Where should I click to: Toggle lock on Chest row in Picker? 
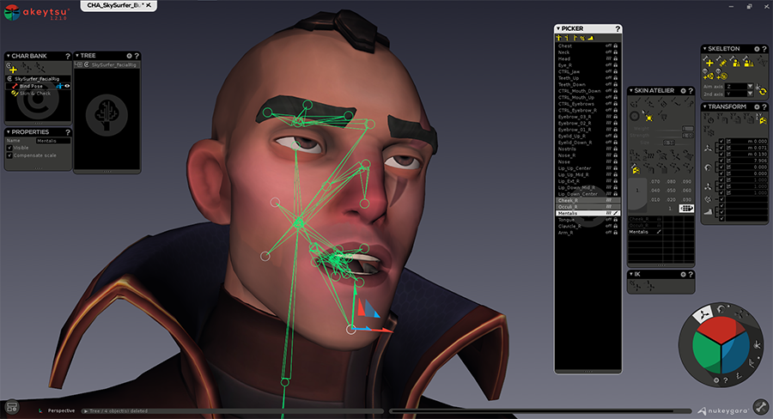pyautogui.click(x=616, y=46)
